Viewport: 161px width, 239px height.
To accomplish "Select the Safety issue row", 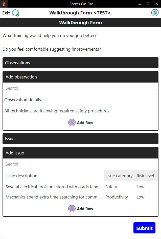I will [80, 187].
